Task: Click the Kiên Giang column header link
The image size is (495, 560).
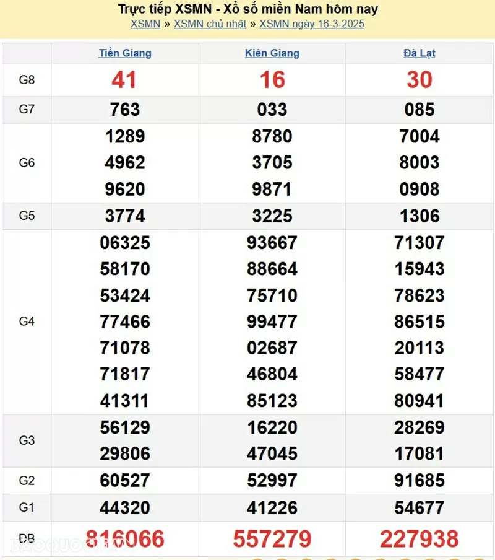Action: coord(272,53)
